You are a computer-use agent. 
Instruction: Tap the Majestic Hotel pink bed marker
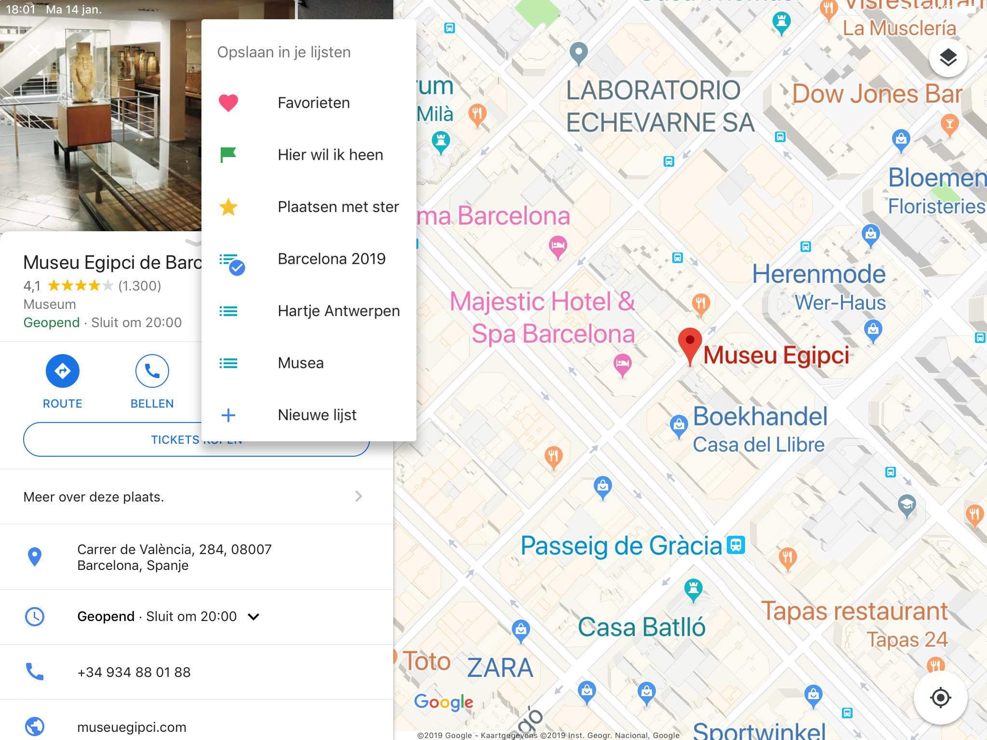coord(622,365)
